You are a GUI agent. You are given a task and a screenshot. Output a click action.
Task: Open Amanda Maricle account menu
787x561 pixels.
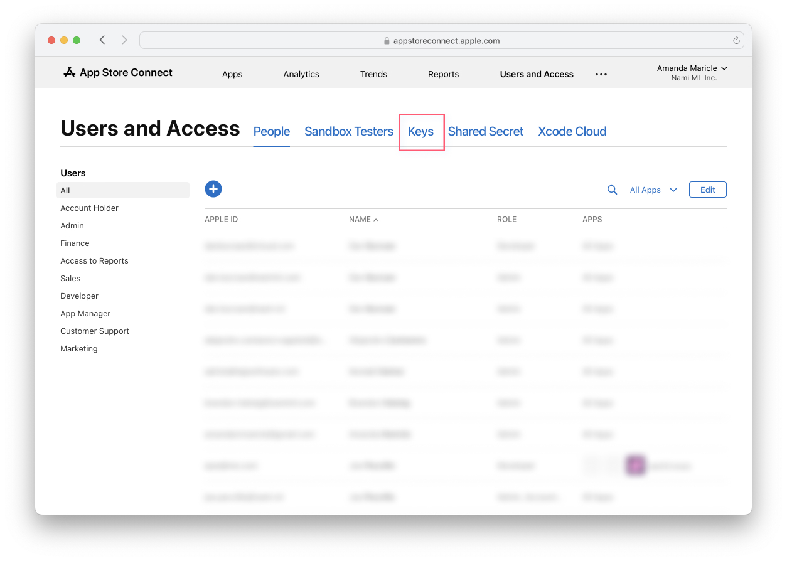[x=692, y=72]
